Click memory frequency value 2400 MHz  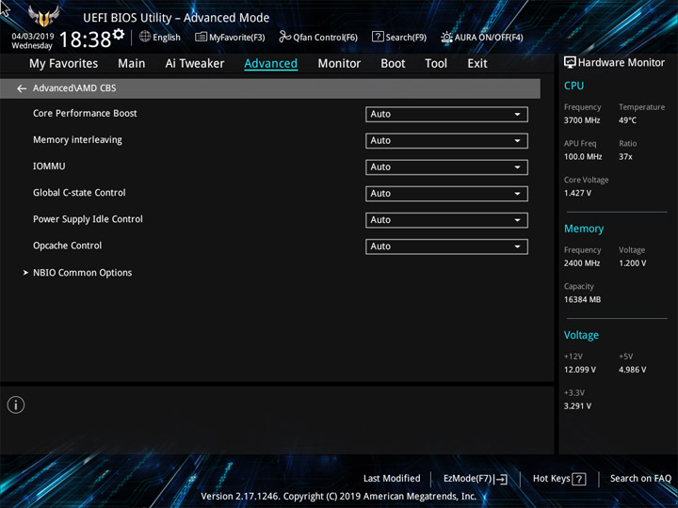(x=582, y=263)
